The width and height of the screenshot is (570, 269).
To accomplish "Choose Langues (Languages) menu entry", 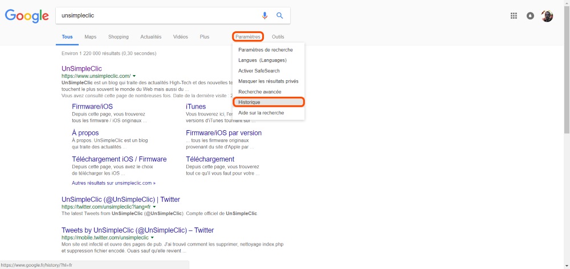I will click(268, 60).
